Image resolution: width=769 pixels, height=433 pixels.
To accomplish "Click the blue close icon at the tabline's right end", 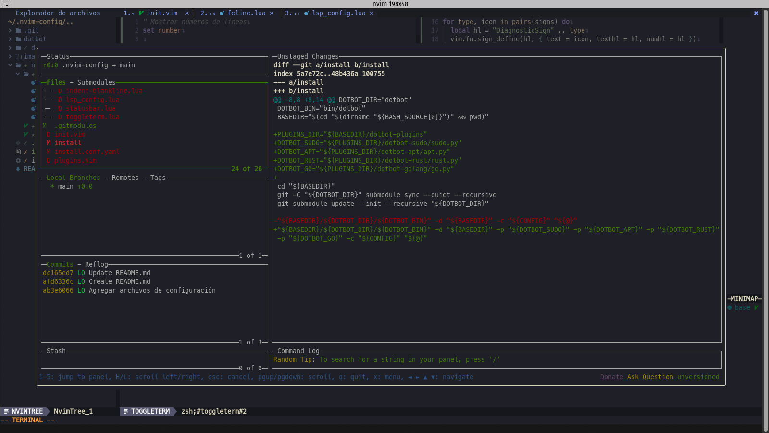I will tap(756, 13).
